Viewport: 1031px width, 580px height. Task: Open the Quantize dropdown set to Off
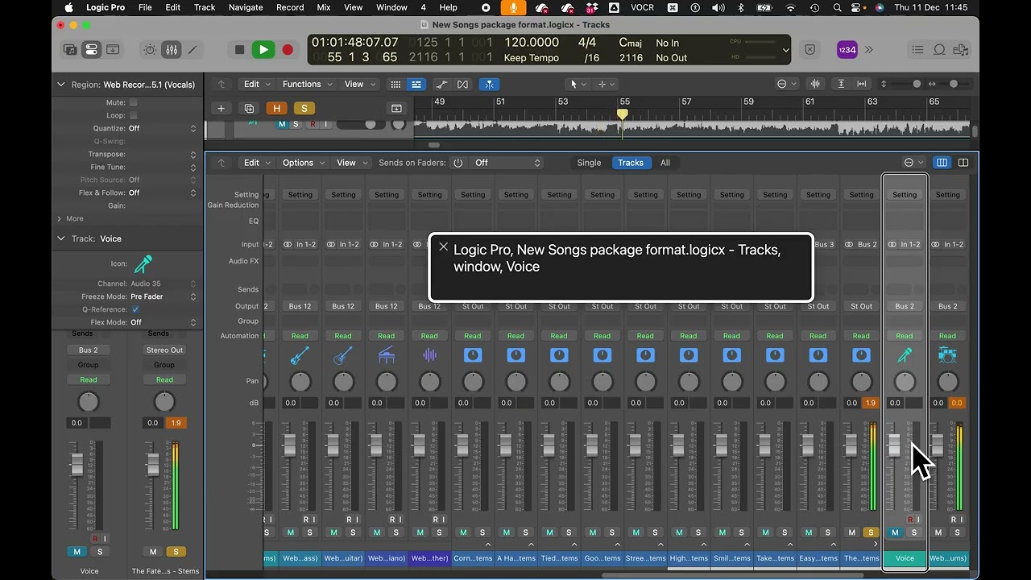pos(163,128)
